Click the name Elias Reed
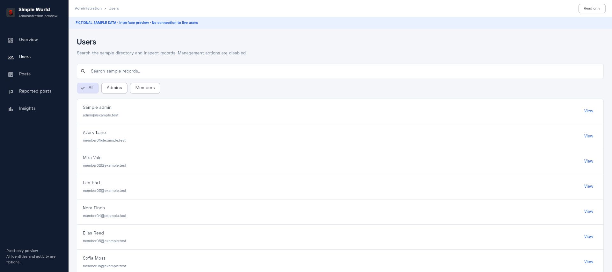The image size is (612, 272). pyautogui.click(x=93, y=233)
